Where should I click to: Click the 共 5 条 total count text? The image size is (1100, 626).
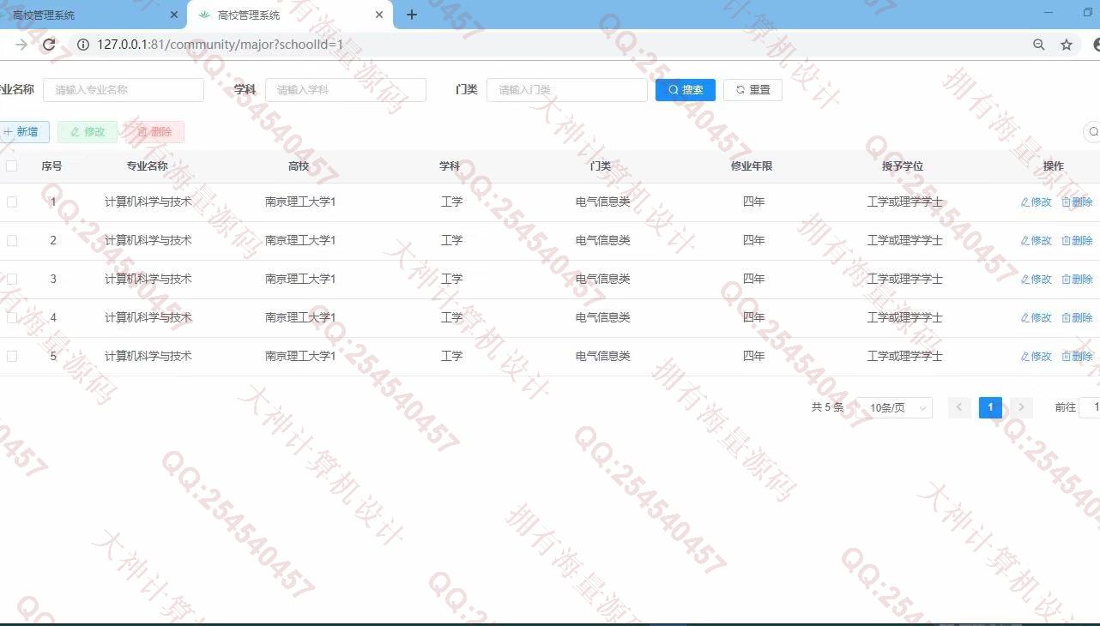click(828, 408)
